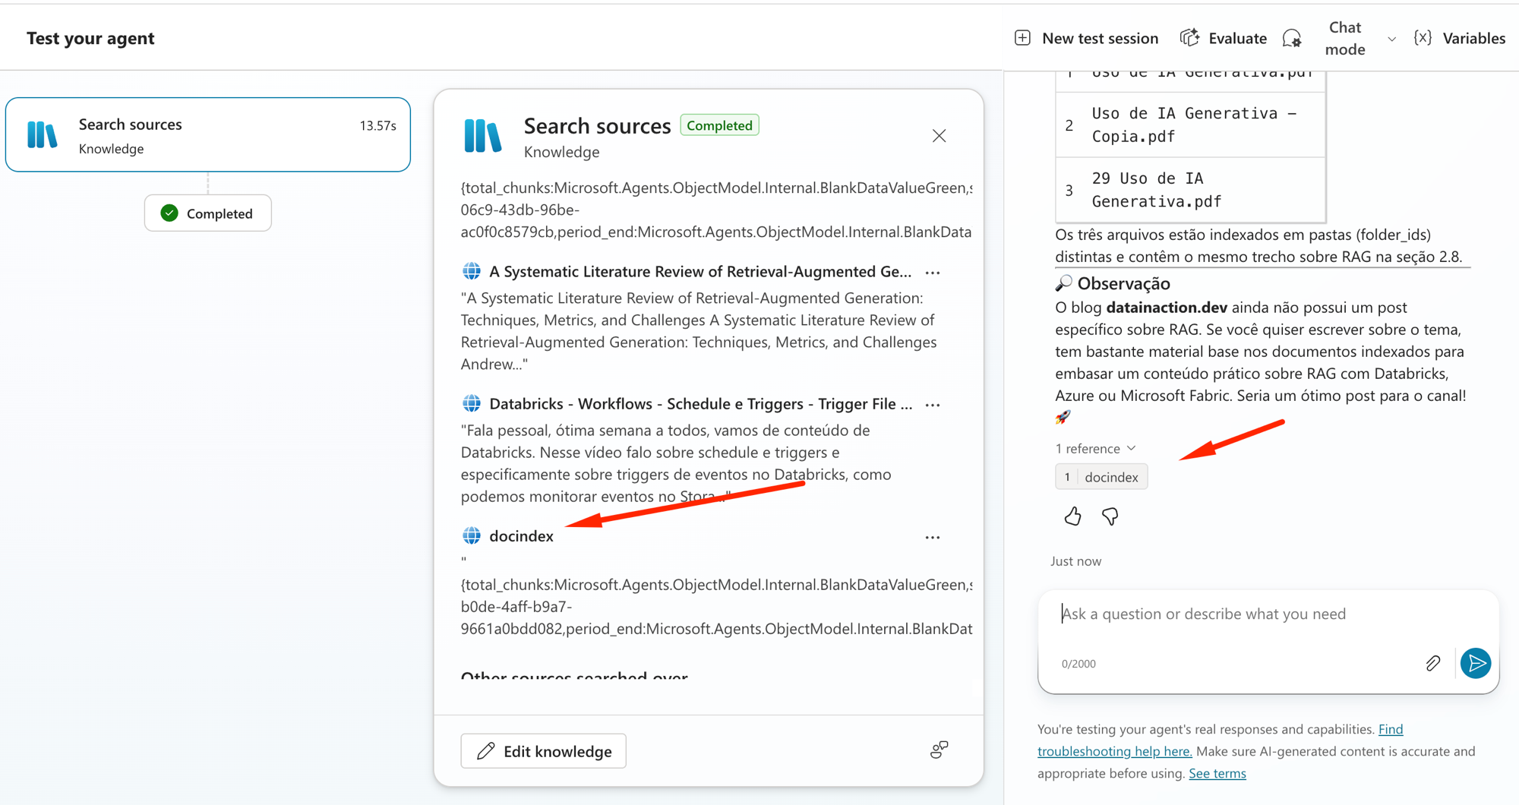This screenshot has height=805, width=1519.
Task: Click the Test your agent heading
Action: (x=90, y=38)
